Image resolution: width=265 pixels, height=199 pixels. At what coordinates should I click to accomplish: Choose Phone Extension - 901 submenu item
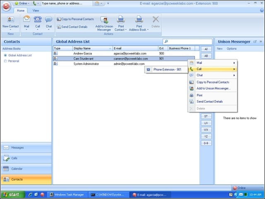[166, 70]
